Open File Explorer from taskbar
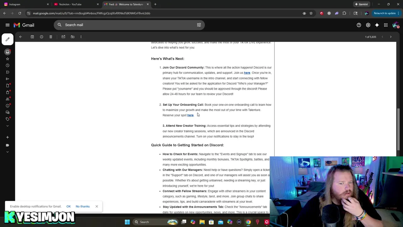403x227 pixels. pos(202,222)
